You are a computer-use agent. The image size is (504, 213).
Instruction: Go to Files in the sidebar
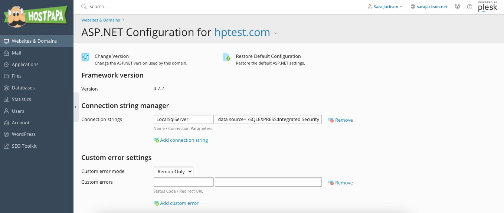[x=17, y=76]
